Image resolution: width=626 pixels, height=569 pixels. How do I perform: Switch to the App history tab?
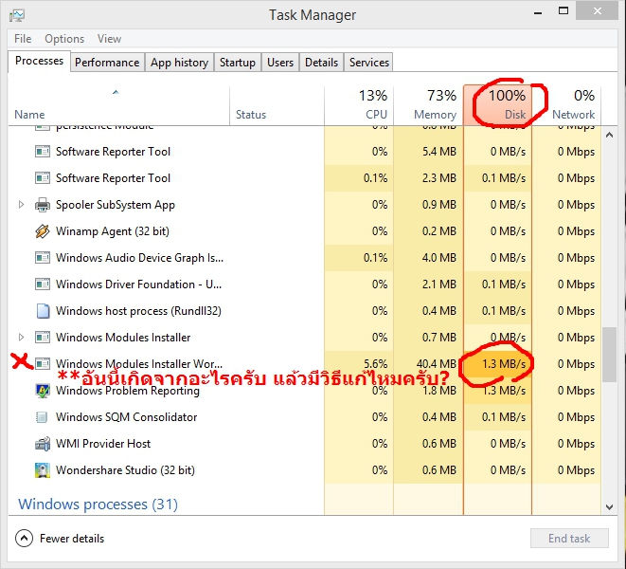[x=179, y=63]
